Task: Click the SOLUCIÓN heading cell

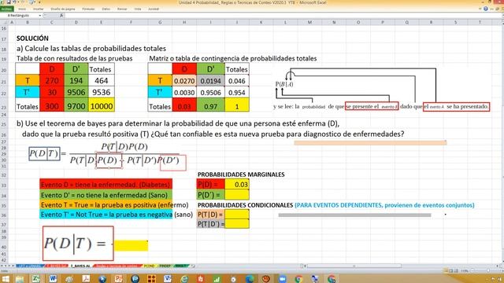Action: pyautogui.click(x=32, y=39)
